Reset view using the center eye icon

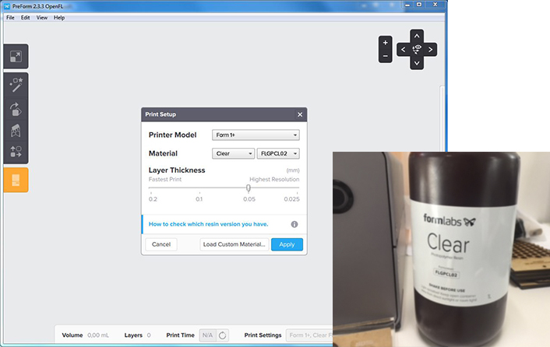tap(417, 49)
